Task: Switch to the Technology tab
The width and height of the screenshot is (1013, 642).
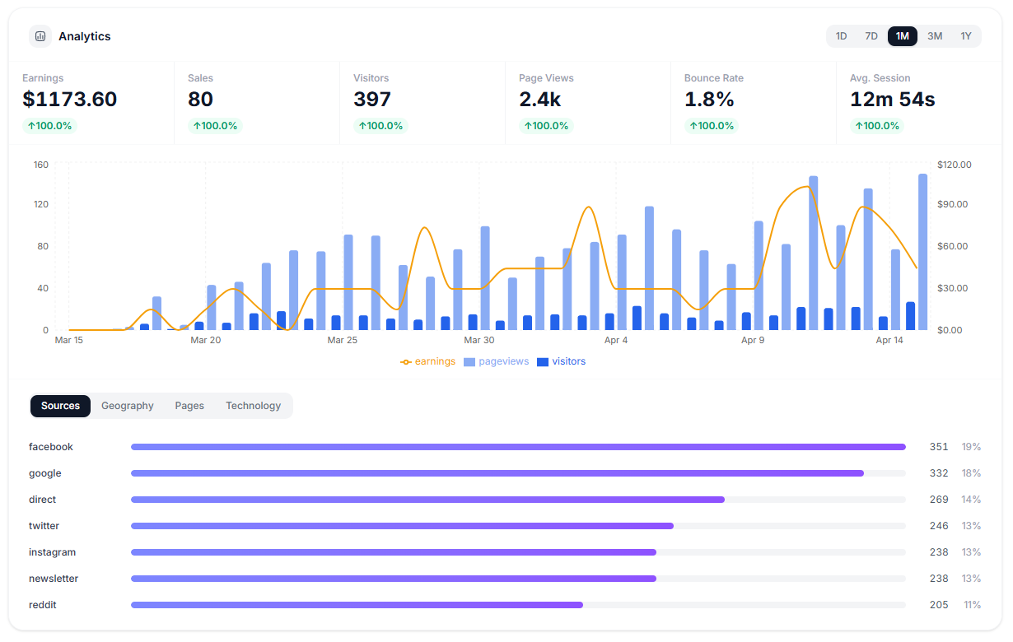Action: coord(253,406)
